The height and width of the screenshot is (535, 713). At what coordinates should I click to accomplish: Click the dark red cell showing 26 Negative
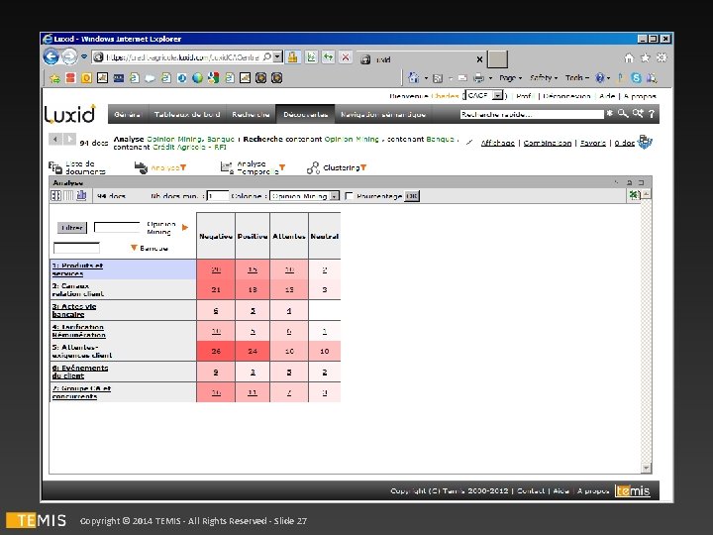(x=216, y=351)
